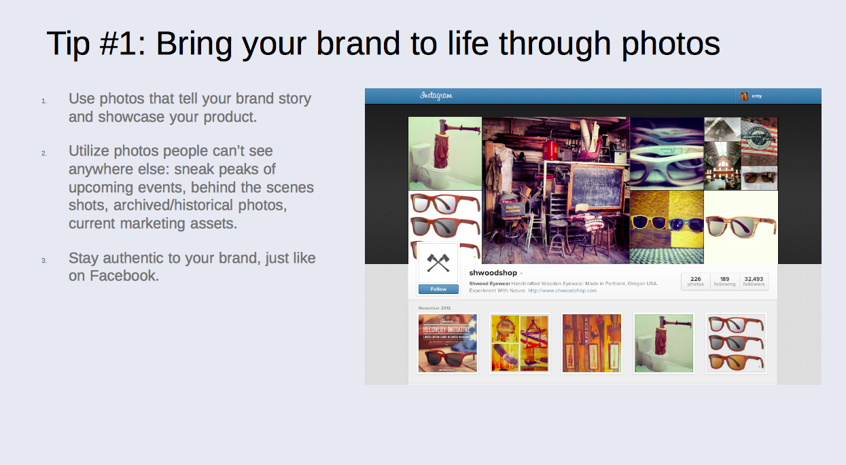Click the Instagram logo in header
The height and width of the screenshot is (465, 846).
coord(436,96)
